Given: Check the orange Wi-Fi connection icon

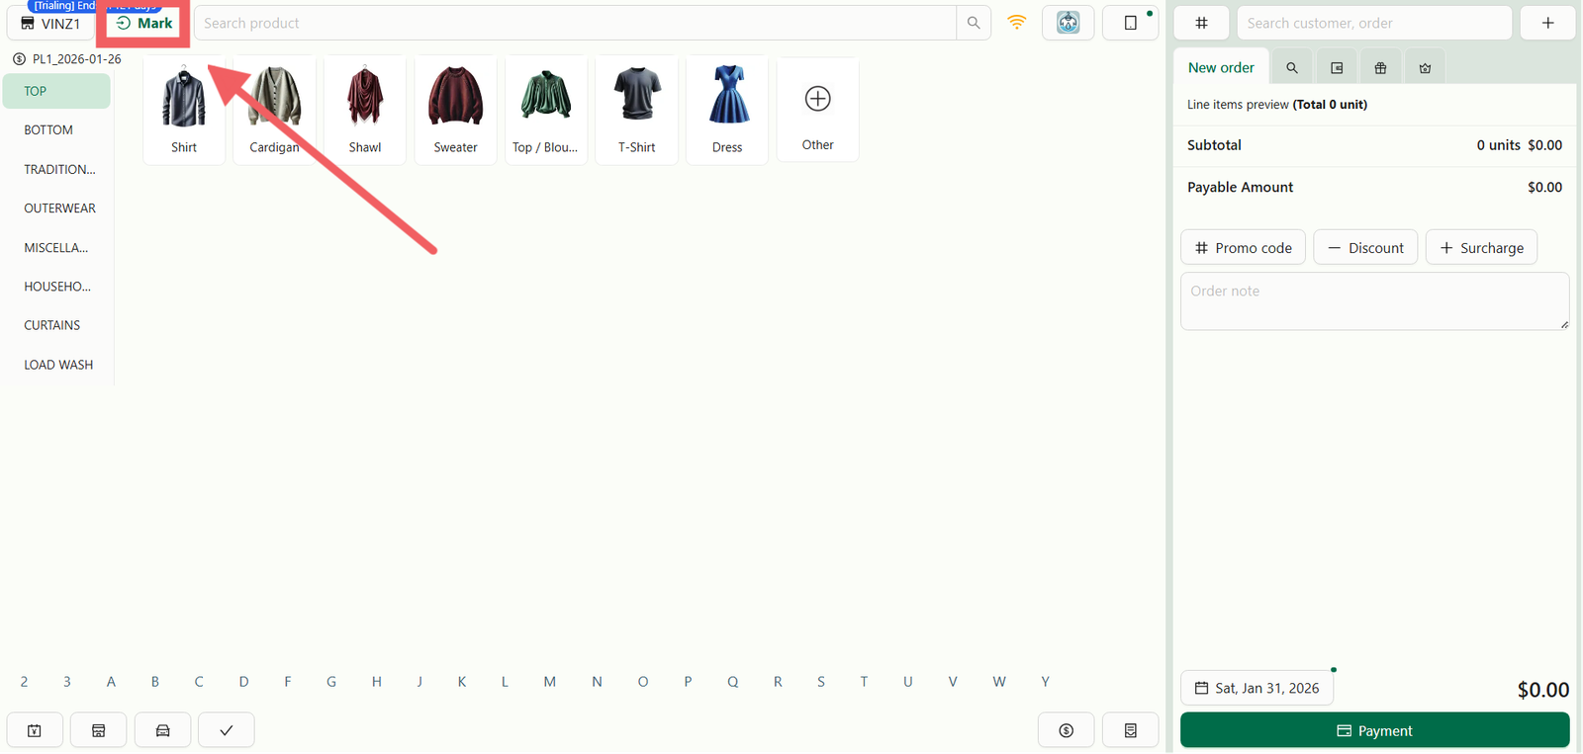Looking at the screenshot, I should (1017, 22).
